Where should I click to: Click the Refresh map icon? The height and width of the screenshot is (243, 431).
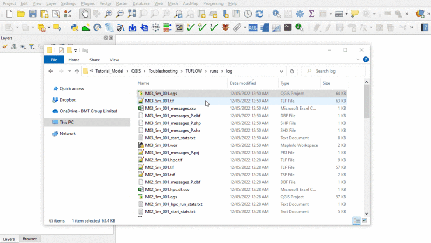point(260,14)
